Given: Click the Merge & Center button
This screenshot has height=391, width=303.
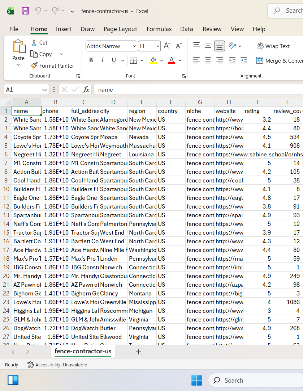Looking at the screenshot, I should [280, 60].
